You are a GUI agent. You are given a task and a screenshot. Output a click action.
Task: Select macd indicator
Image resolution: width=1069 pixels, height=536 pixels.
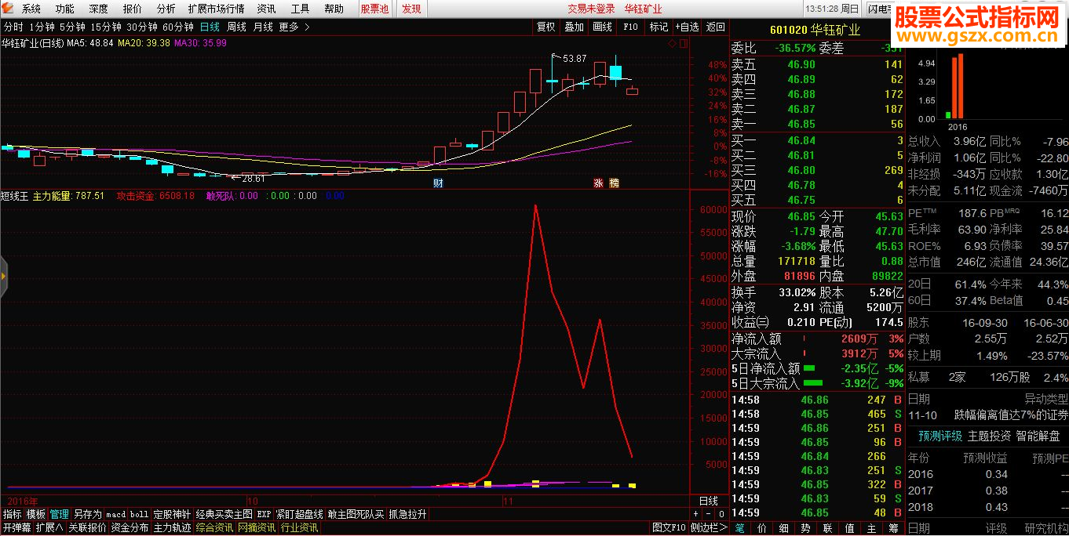coord(116,514)
